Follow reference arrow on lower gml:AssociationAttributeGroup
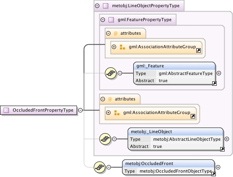Viewport: 233px width, 177px height. pyautogui.click(x=193, y=116)
